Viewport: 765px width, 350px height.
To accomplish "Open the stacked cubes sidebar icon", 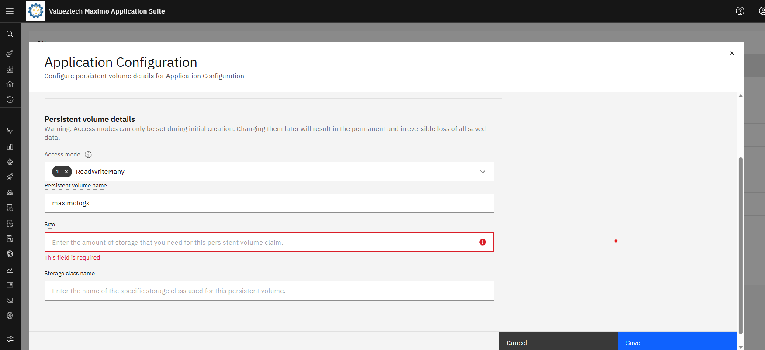I will coord(10,192).
